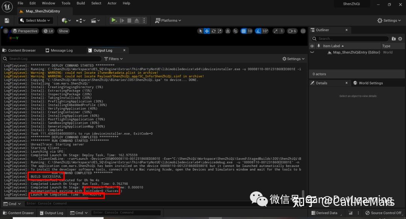
Task: Open the Actor menu
Action: click(x=112, y=3)
